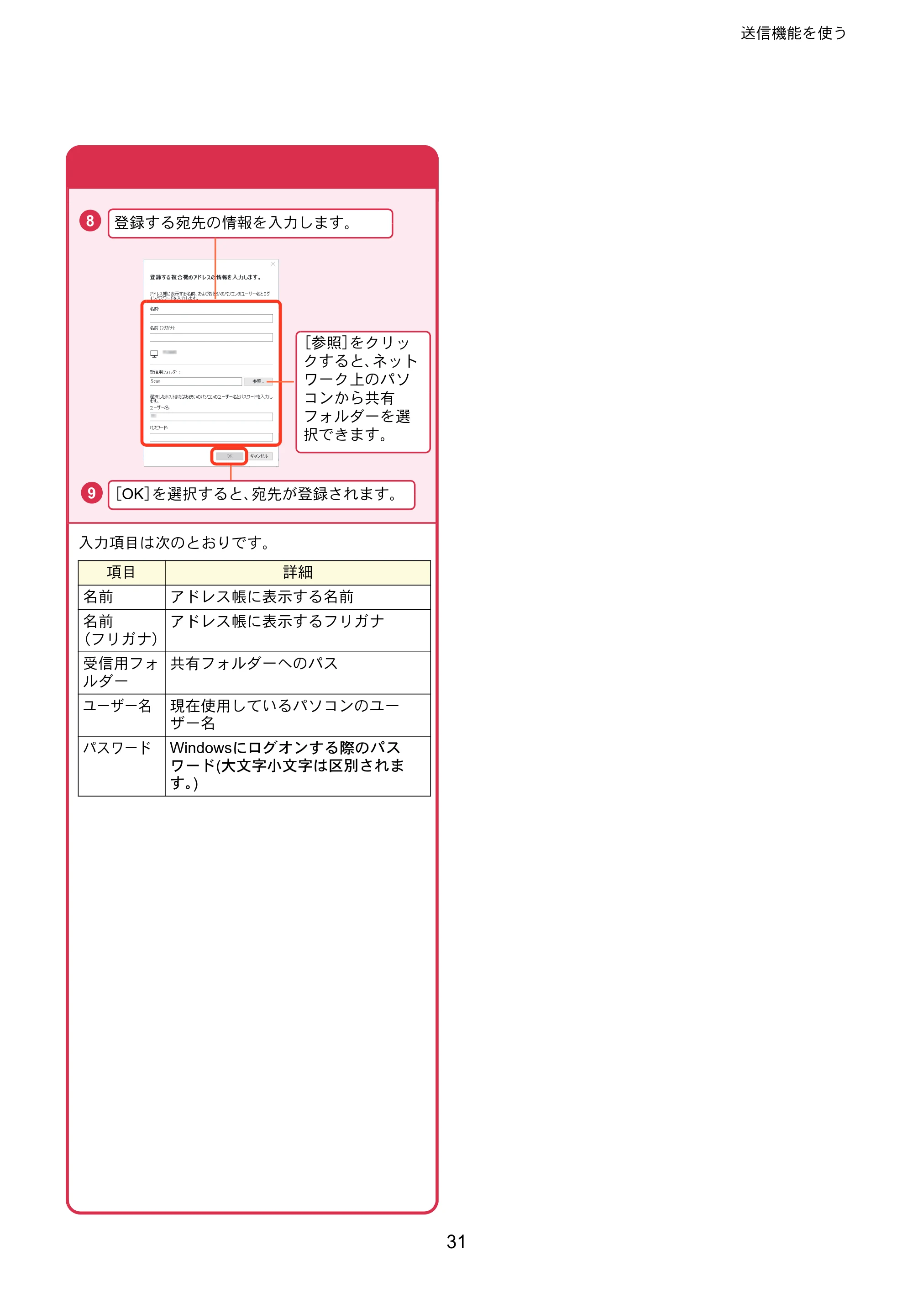Screen dimensions: 913x1293
Task: Click the キャンセル button in the dialog
Action: point(259,456)
